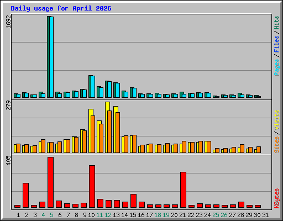Click green weekend day 12 label
This screenshot has width=283, height=221.
(108, 215)
